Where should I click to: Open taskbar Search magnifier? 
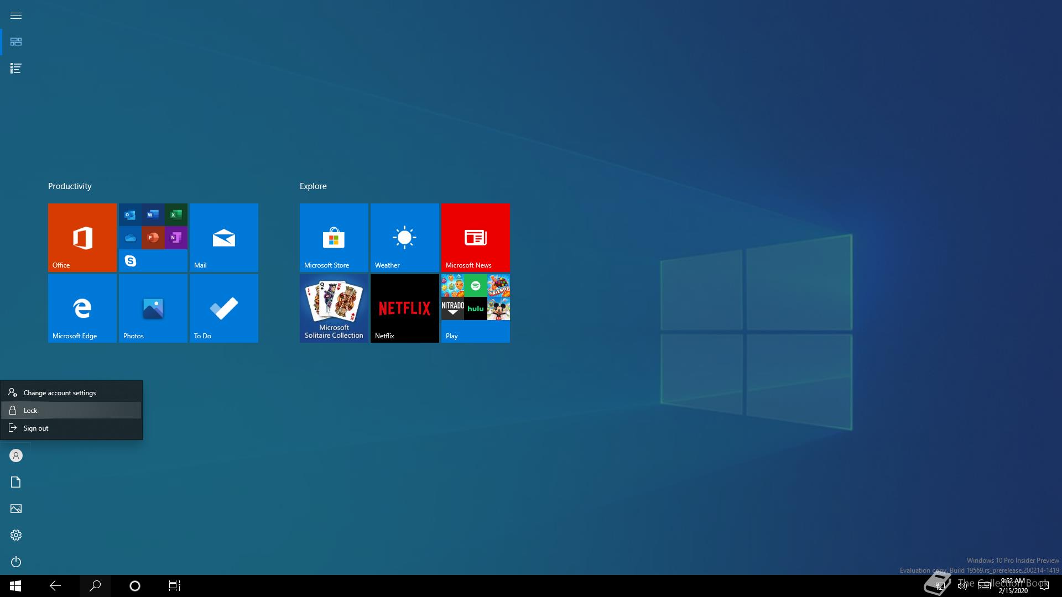point(95,586)
